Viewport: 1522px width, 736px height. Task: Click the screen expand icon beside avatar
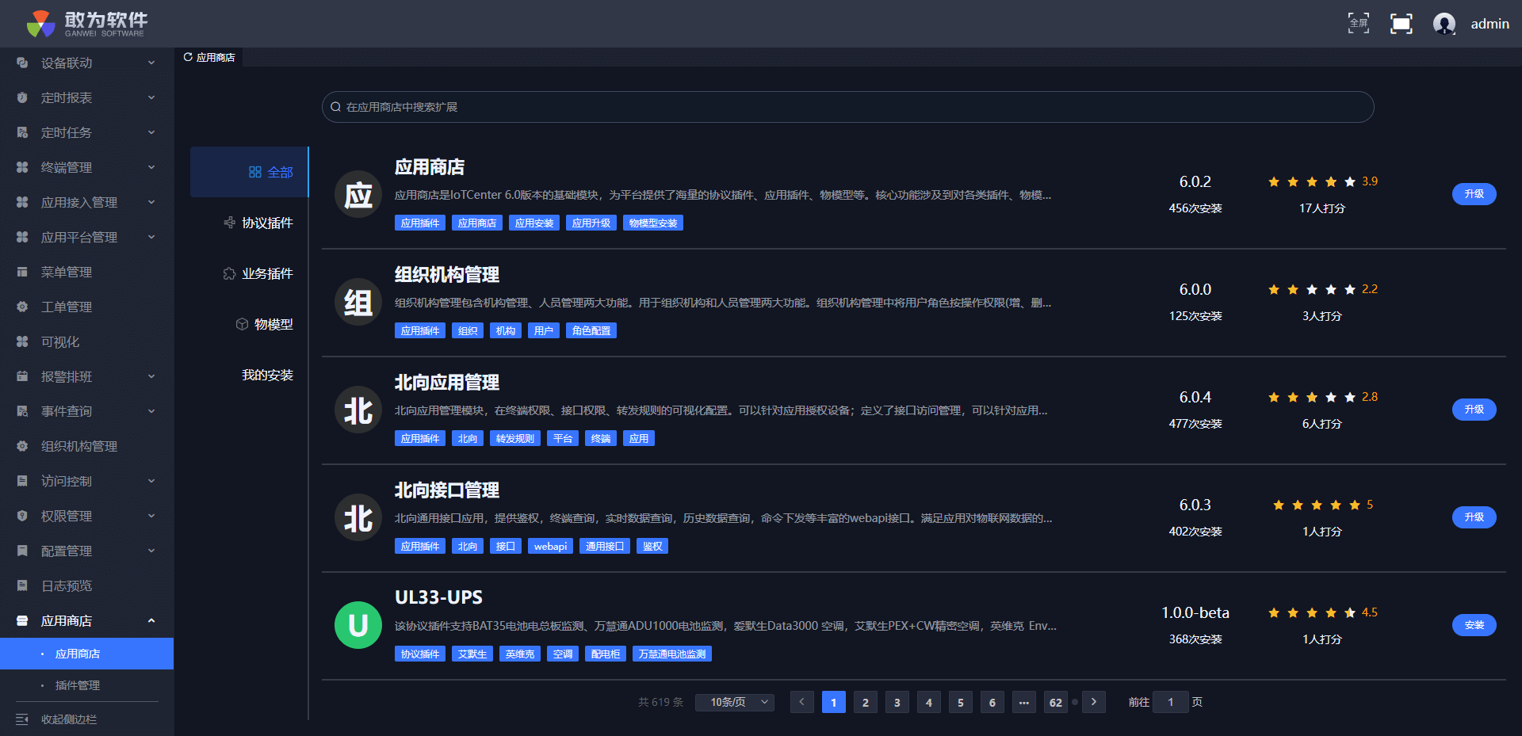click(1402, 24)
